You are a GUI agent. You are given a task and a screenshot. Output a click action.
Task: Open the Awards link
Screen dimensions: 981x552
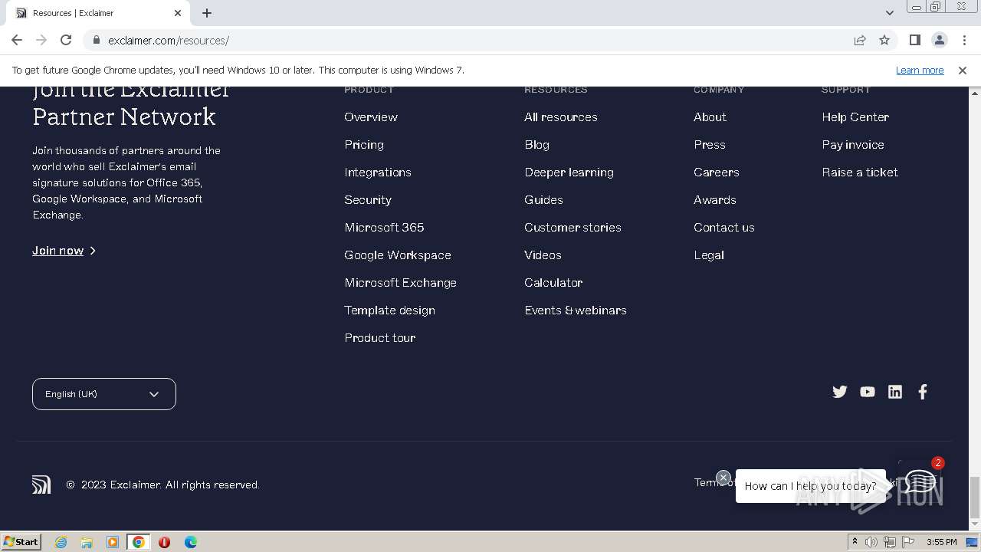(x=715, y=200)
